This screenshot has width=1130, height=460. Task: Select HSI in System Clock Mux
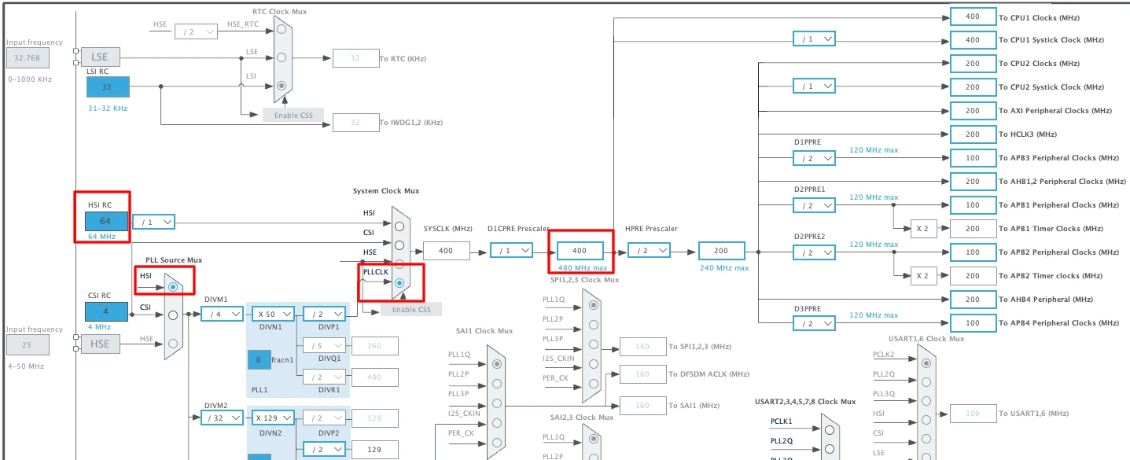[x=399, y=225]
